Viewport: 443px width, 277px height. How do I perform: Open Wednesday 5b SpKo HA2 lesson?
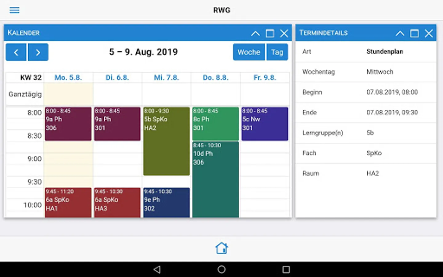pos(166,141)
